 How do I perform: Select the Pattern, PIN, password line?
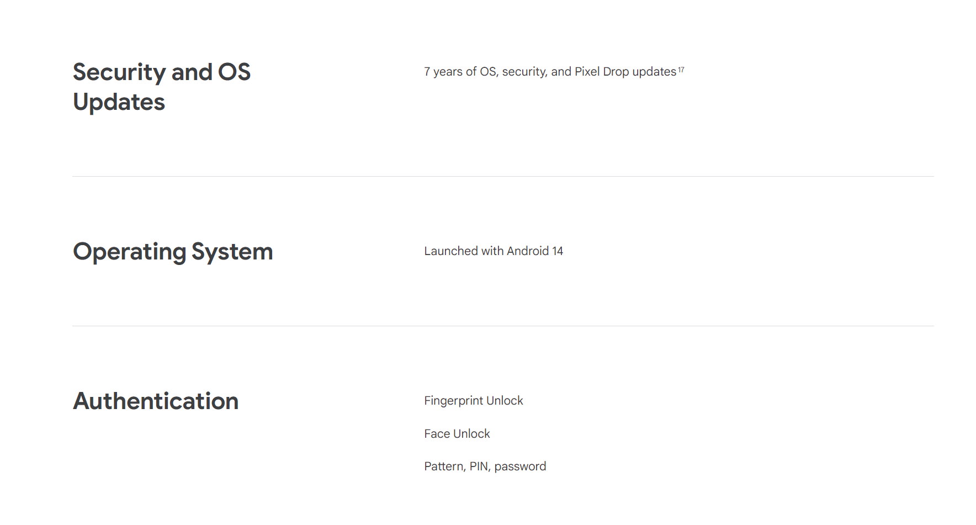(x=485, y=466)
